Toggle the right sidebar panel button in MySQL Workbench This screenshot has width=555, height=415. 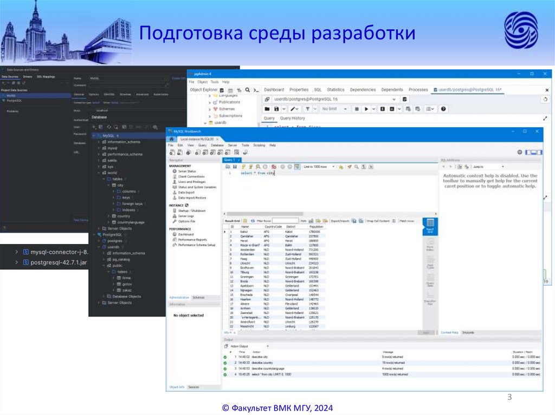[x=539, y=153]
